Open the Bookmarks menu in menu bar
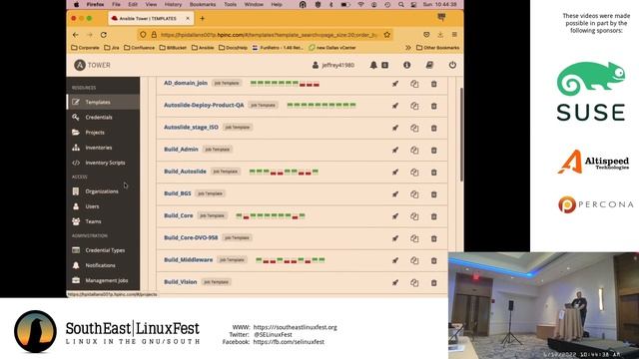 [x=203, y=4]
